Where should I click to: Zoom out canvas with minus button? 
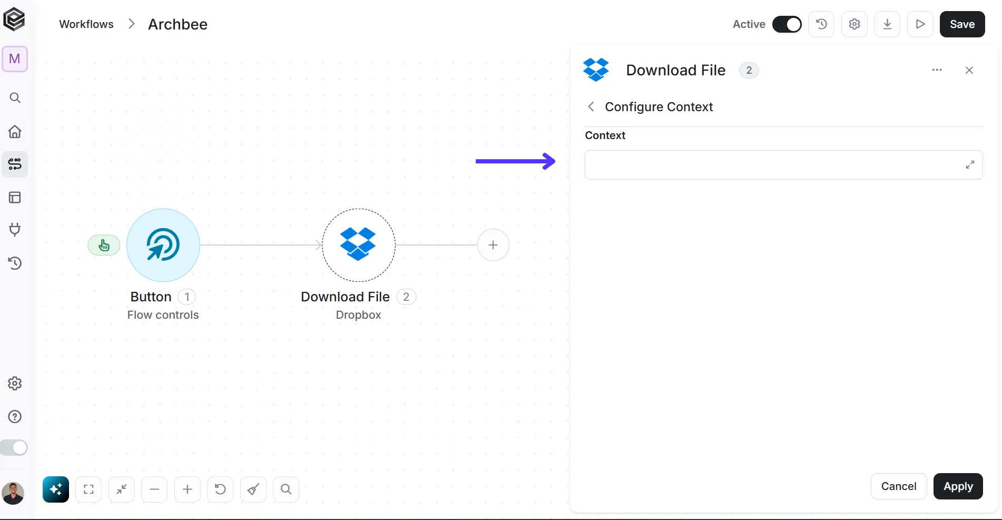[x=154, y=489]
